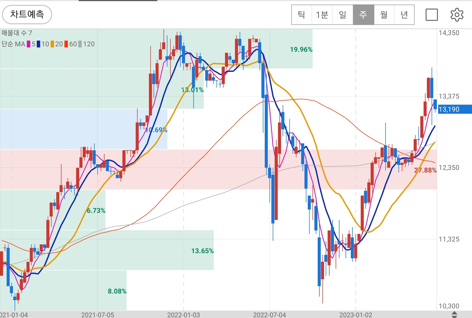The width and height of the screenshot is (472, 318).
Task: Click the vertical scale arrows at bottom right
Action: [x=454, y=314]
